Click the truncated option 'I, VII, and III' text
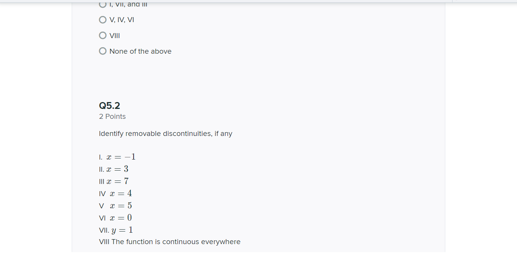 pos(128,4)
